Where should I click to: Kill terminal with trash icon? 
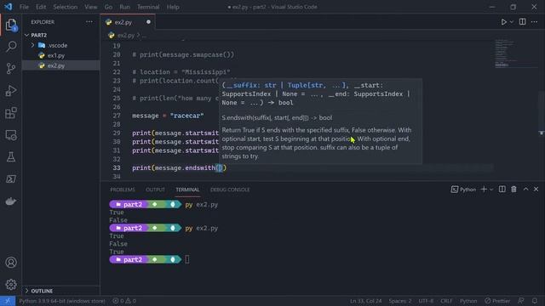point(513,189)
